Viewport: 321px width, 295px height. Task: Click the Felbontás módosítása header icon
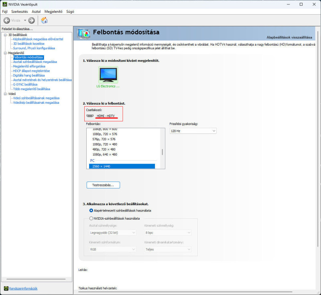(83, 34)
